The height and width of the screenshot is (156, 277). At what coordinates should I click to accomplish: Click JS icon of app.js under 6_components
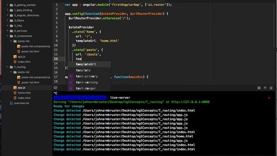pyautogui.click(x=15, y=57)
